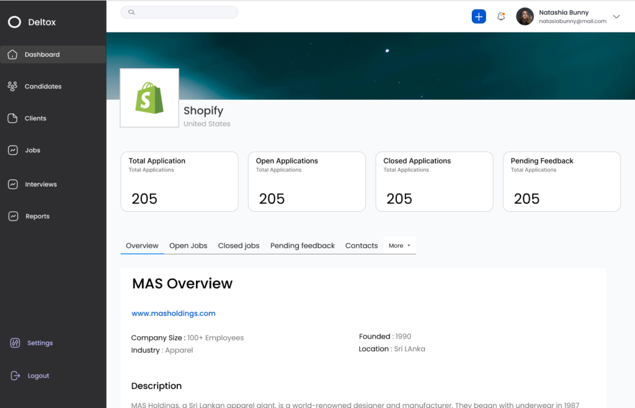Click the Dashboard home icon
The width and height of the screenshot is (635, 408).
coord(12,54)
